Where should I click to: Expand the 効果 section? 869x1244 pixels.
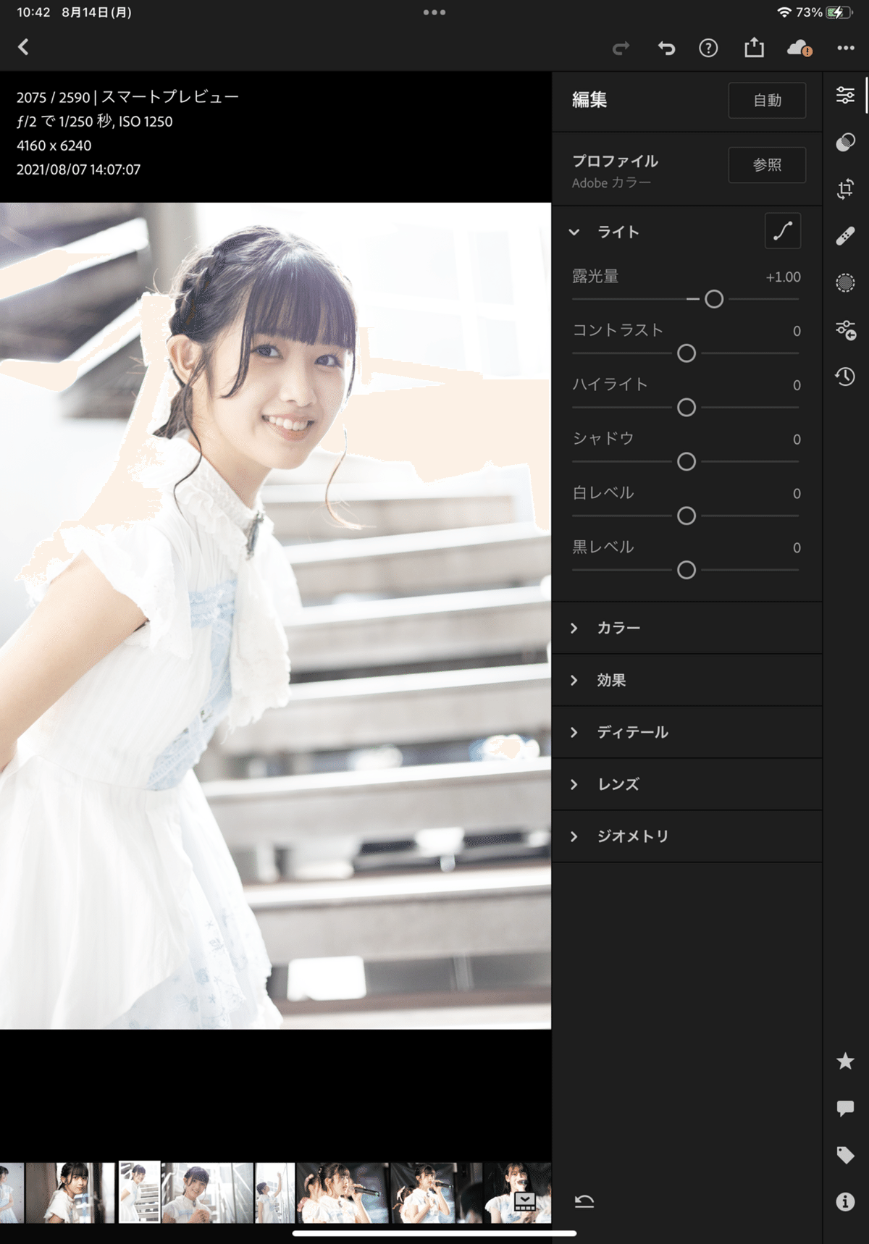[687, 680]
